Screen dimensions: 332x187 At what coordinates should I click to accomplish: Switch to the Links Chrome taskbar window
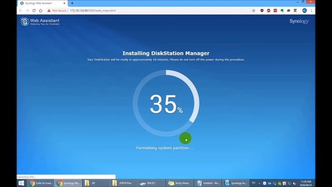[x=41, y=183]
